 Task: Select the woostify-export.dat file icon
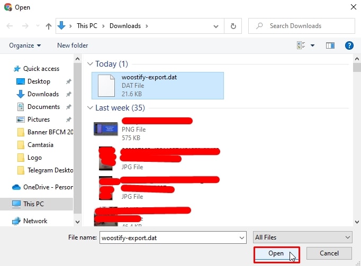[x=106, y=85]
